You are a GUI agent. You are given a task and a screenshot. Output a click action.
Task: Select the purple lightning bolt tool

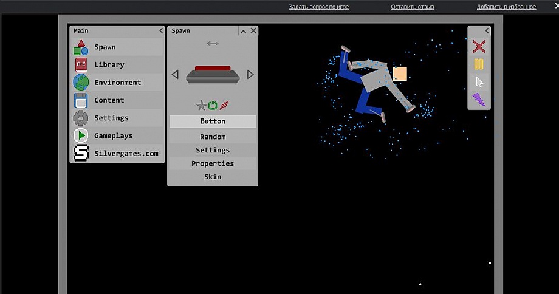(x=479, y=100)
